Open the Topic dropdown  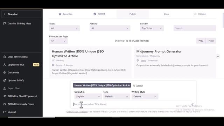(x=64, y=28)
